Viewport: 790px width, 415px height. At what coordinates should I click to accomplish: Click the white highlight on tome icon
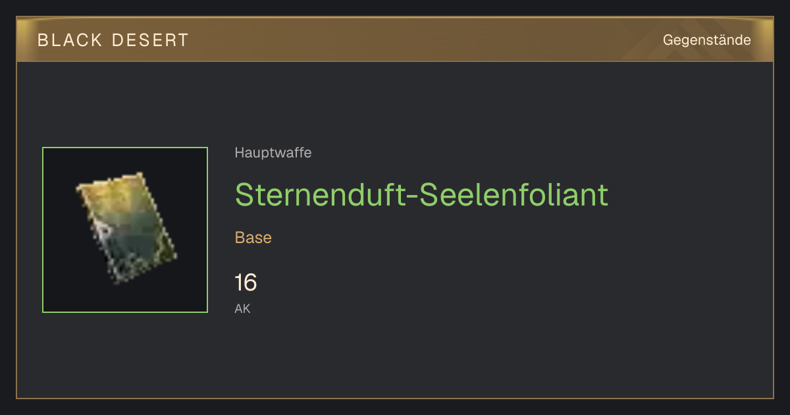(103, 229)
